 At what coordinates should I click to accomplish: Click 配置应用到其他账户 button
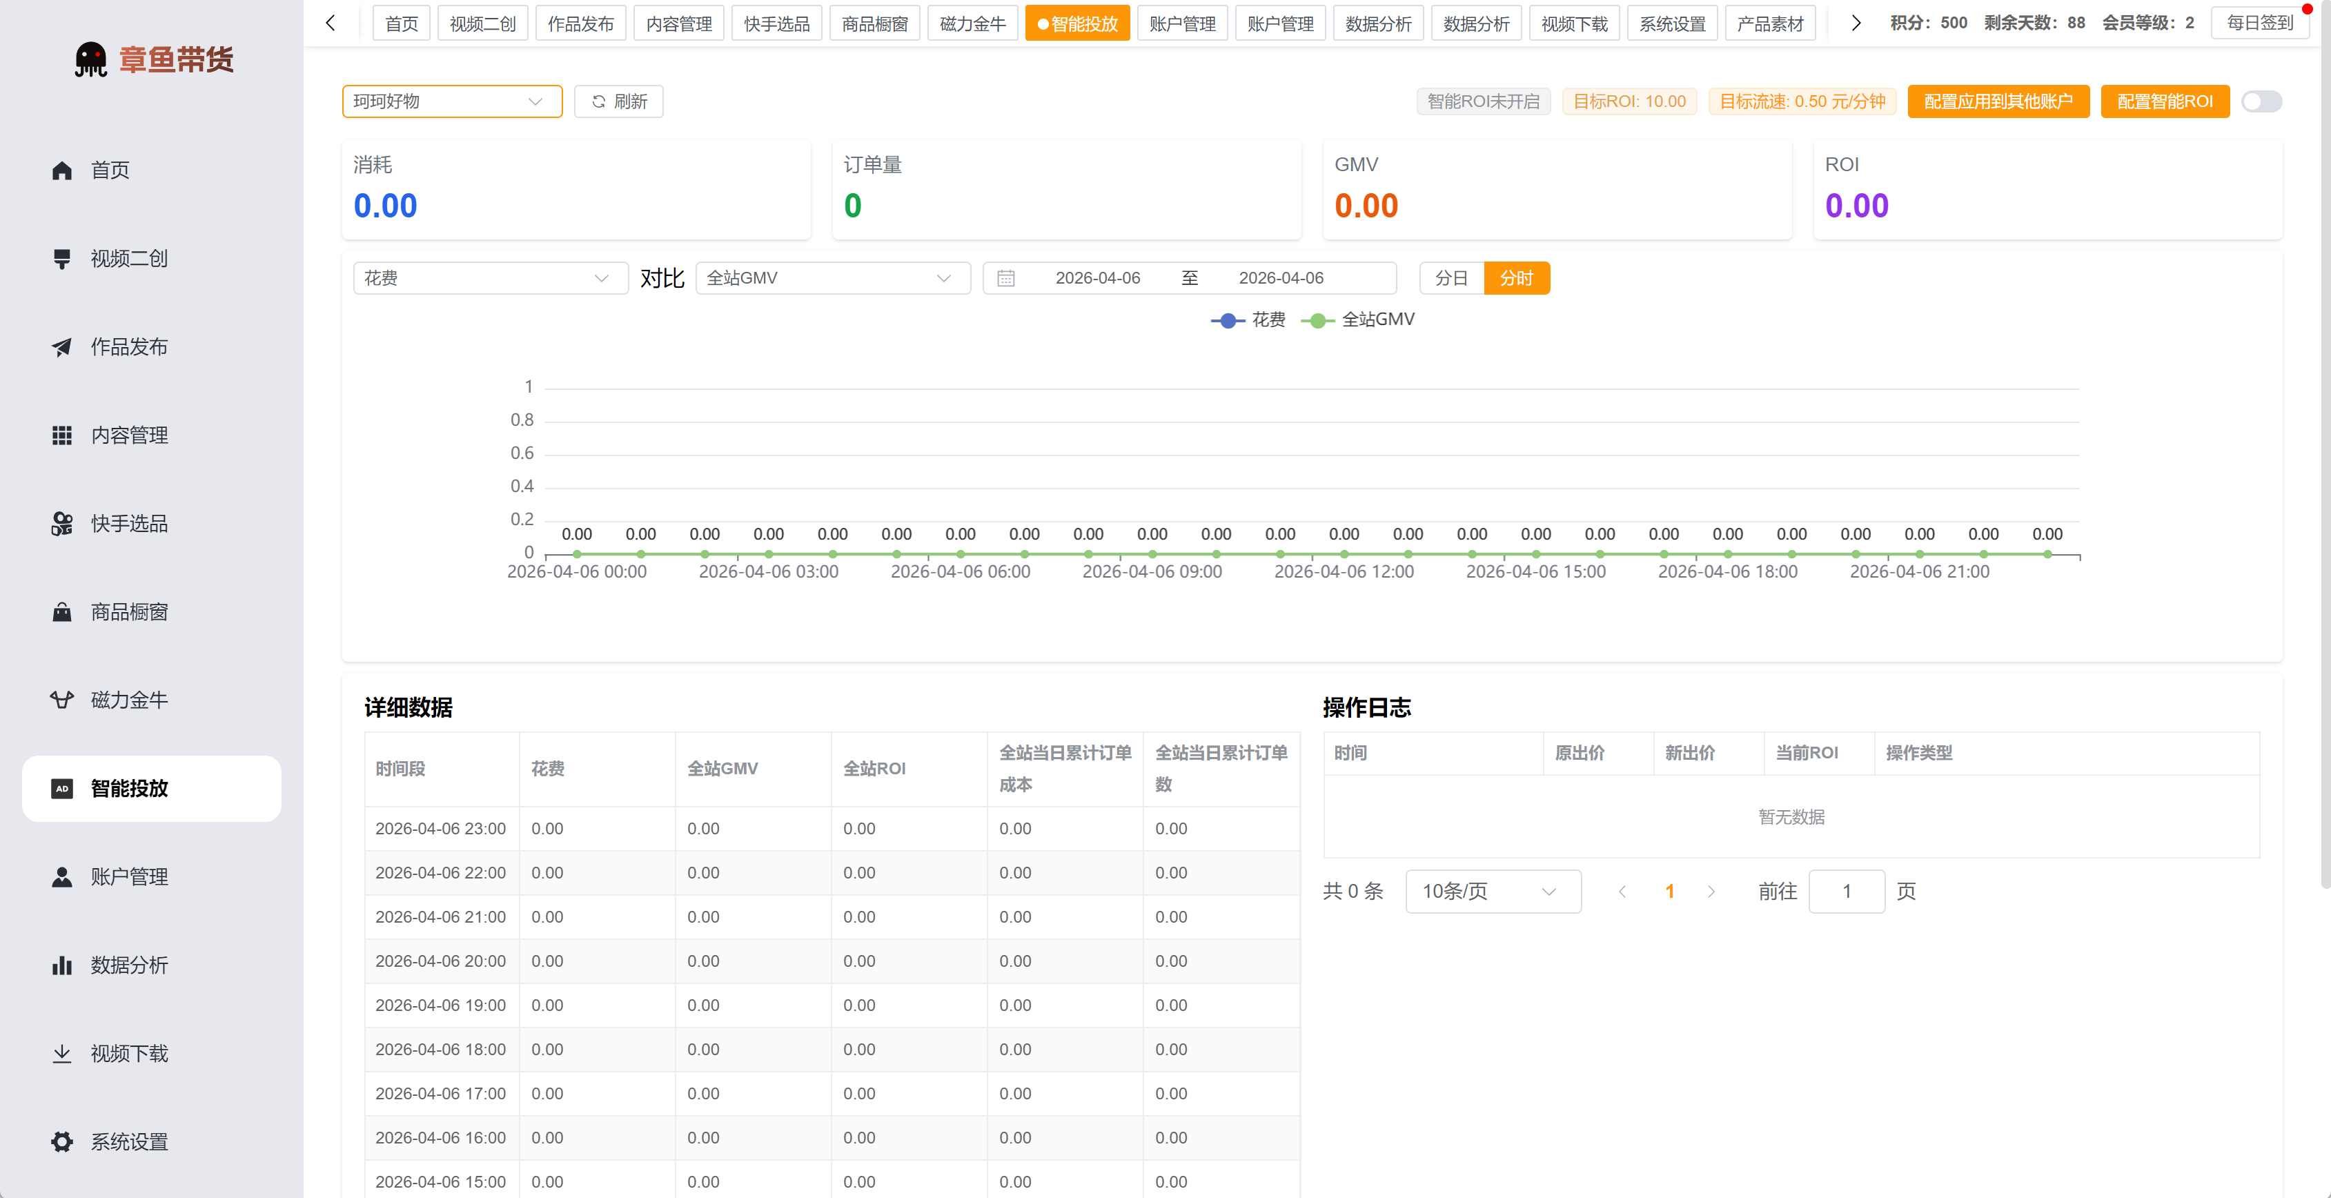coord(1998,101)
